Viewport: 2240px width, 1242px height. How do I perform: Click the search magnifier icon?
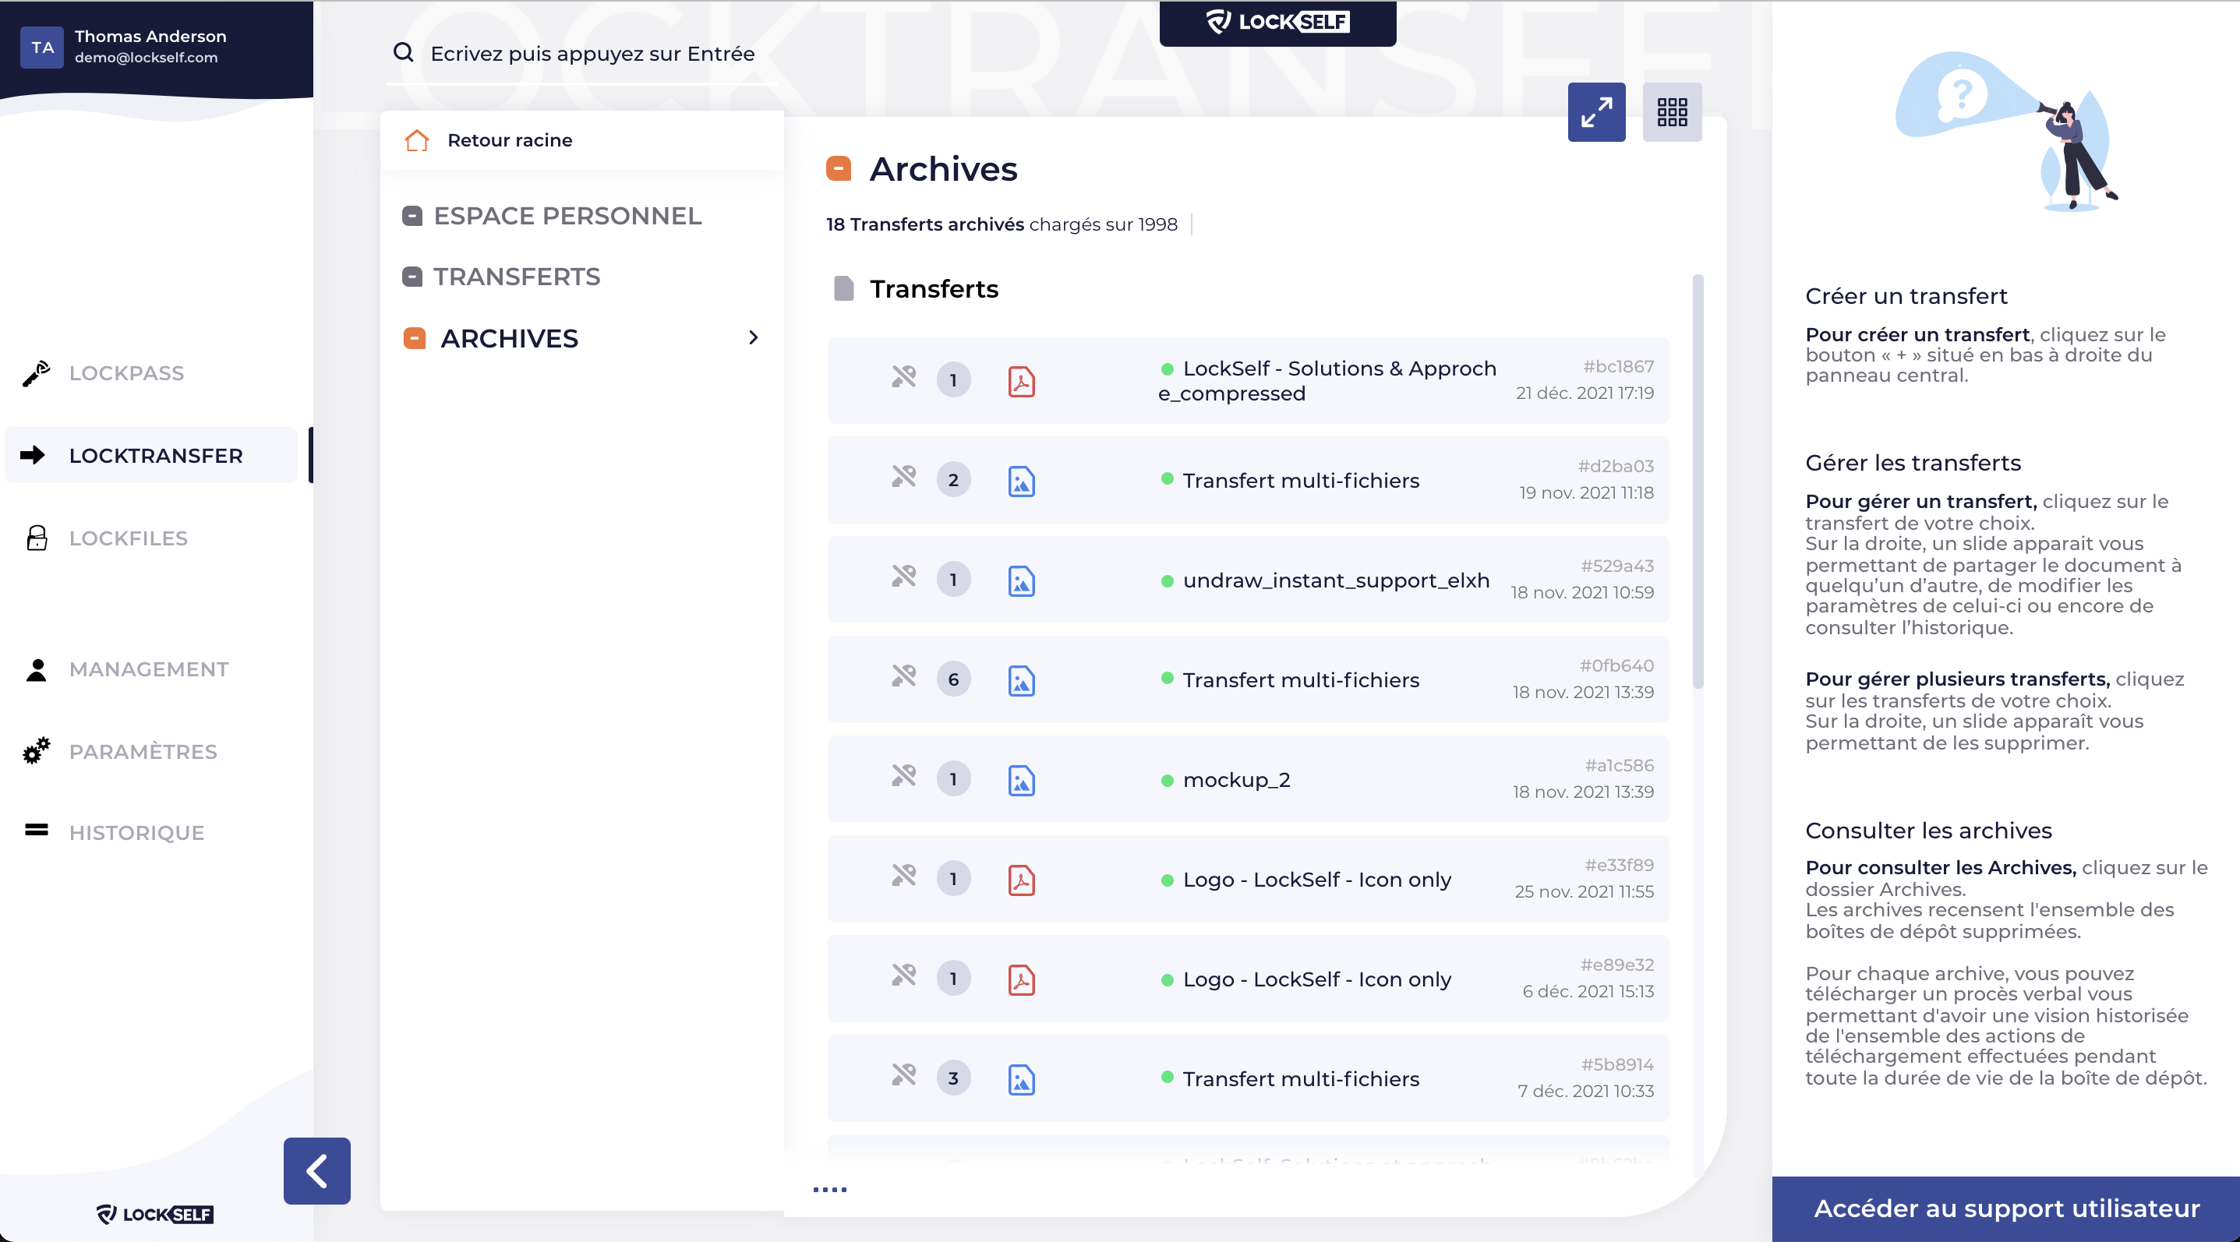(x=404, y=53)
